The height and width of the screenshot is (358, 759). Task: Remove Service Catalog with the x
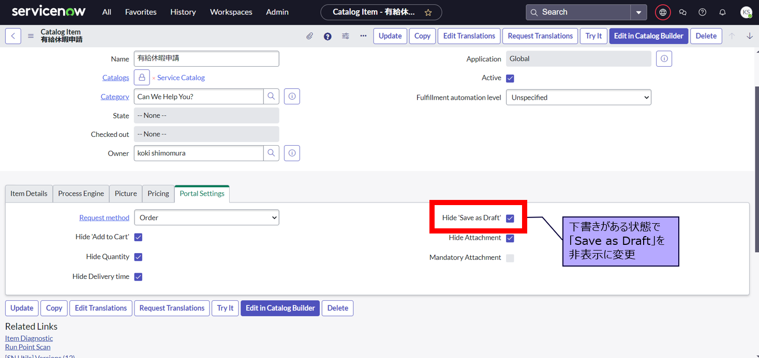(154, 78)
